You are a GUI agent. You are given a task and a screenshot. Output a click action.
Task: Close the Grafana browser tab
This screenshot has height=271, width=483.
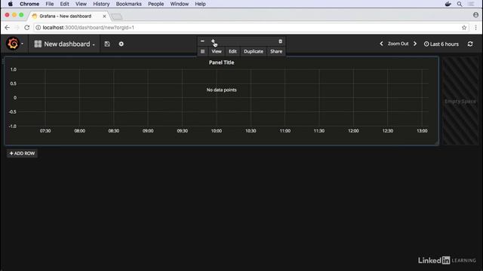pyautogui.click(x=104, y=16)
